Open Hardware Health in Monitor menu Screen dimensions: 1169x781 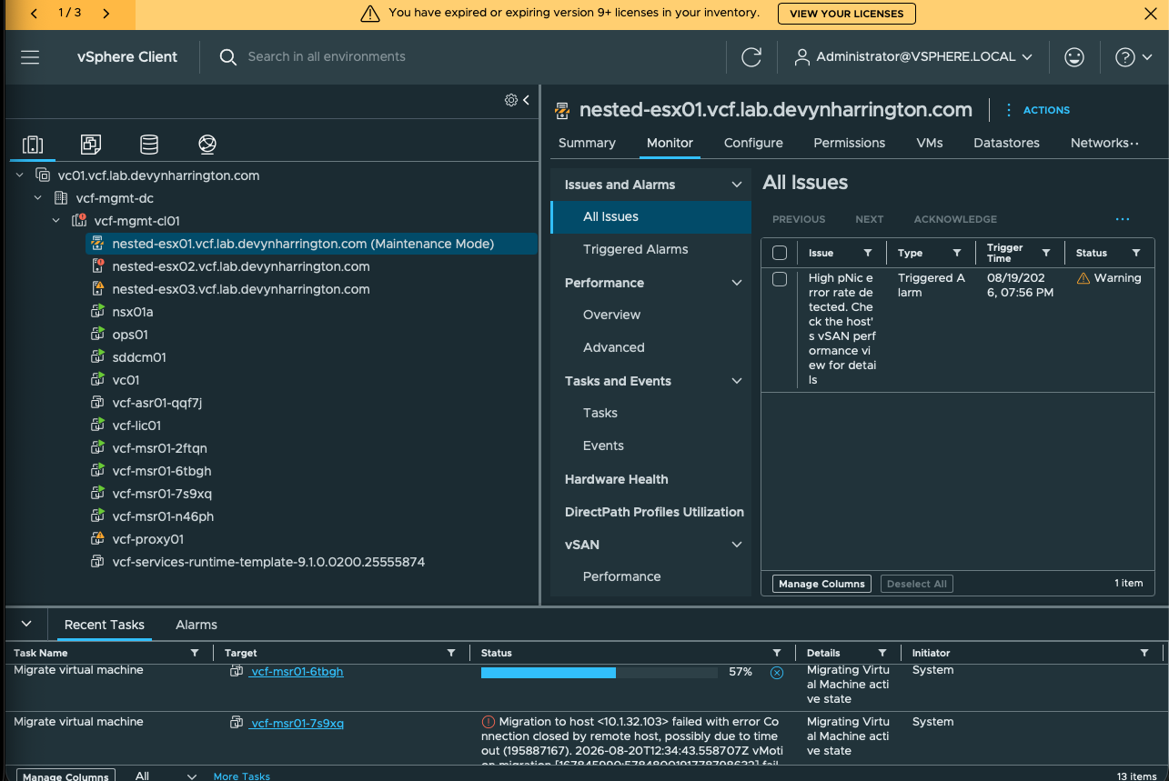pyautogui.click(x=616, y=479)
